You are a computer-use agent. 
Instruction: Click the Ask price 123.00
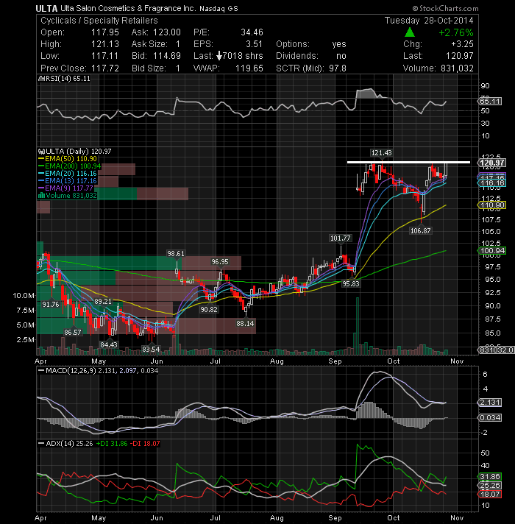167,32
